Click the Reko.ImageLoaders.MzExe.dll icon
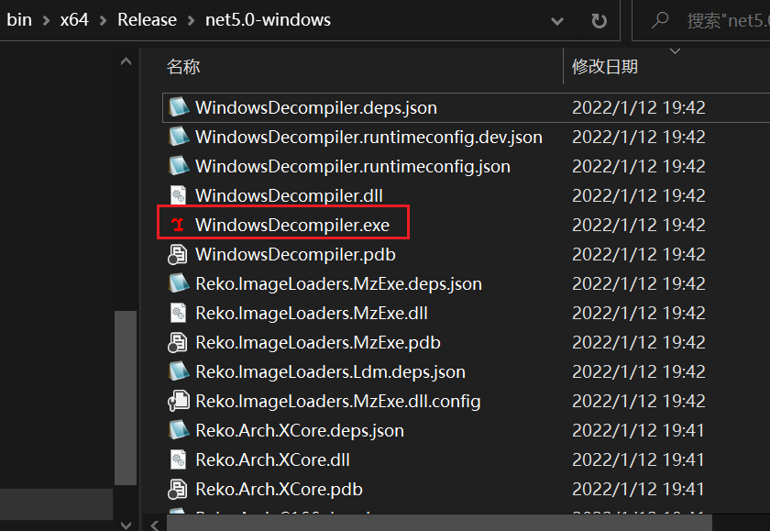The height and width of the screenshot is (531, 770). coord(178,313)
